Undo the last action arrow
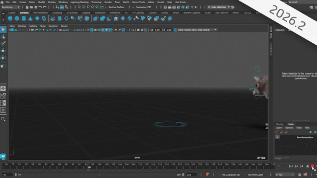Viewport: 317px width, 178px height. [40, 7]
